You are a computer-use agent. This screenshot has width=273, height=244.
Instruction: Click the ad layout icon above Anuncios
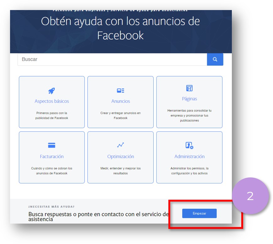(x=121, y=90)
